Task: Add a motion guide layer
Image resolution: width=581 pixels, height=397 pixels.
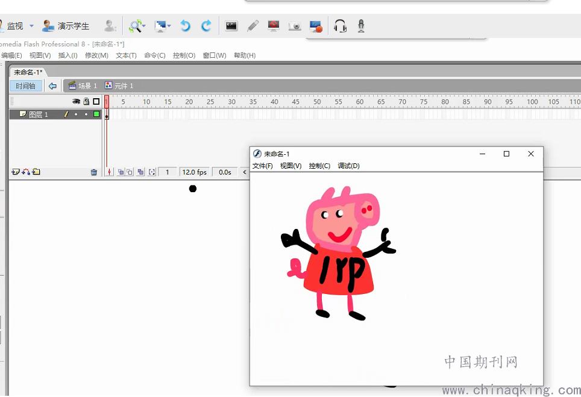Action: click(x=26, y=172)
